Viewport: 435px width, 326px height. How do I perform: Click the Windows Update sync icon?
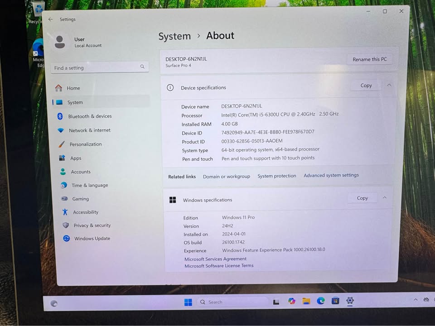[x=66, y=238]
